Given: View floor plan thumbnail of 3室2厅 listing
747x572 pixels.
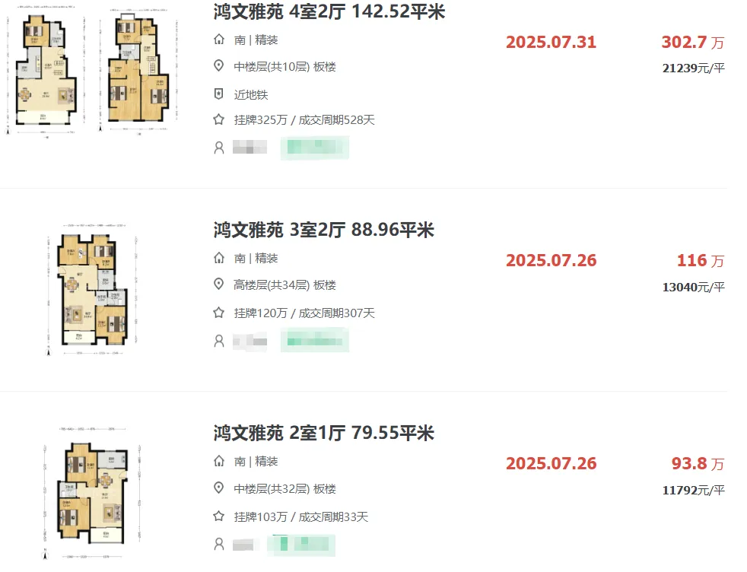Looking at the screenshot, I should [x=92, y=290].
